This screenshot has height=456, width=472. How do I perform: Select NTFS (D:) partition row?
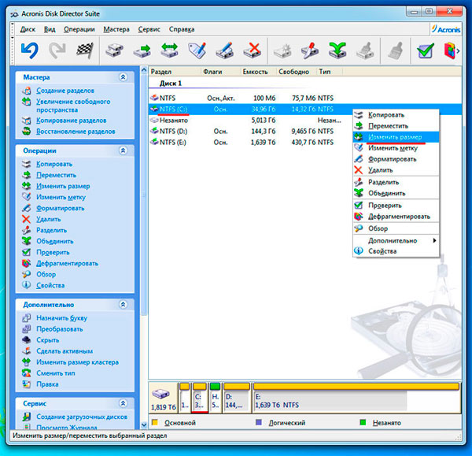click(x=172, y=132)
